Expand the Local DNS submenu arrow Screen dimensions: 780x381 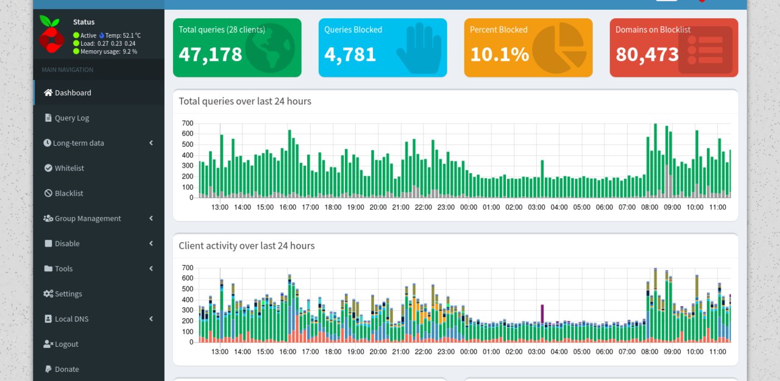[151, 318]
